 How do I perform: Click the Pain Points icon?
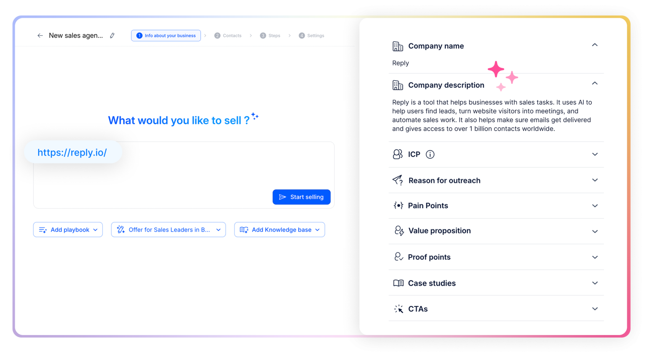[x=398, y=206]
